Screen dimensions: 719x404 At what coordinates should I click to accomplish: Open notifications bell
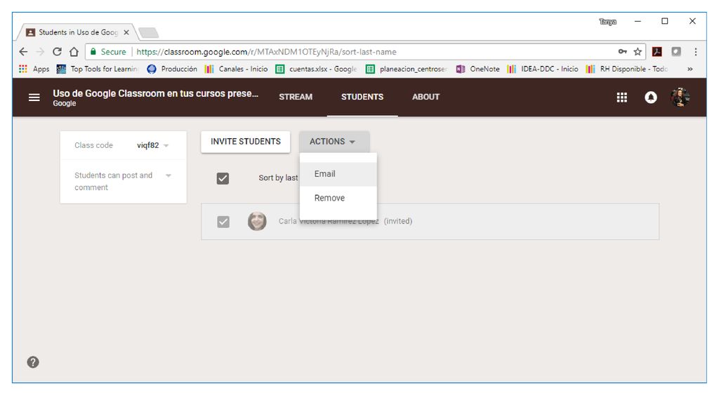651,97
